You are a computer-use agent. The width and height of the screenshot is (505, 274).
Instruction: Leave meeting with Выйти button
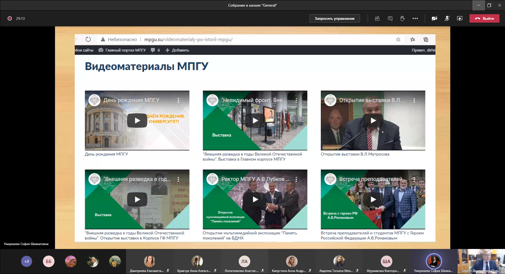tap(484, 18)
